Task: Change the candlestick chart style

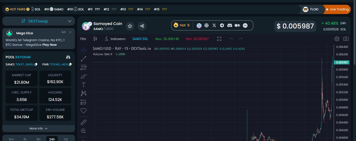Action: tap(95, 39)
